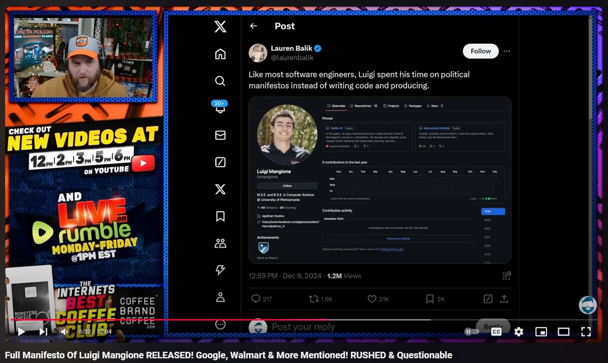This screenshot has height=363, width=608.
Task: Mute the video using the speaker icon
Action: [64, 332]
